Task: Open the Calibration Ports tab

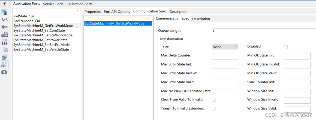Action: pos(79,4)
